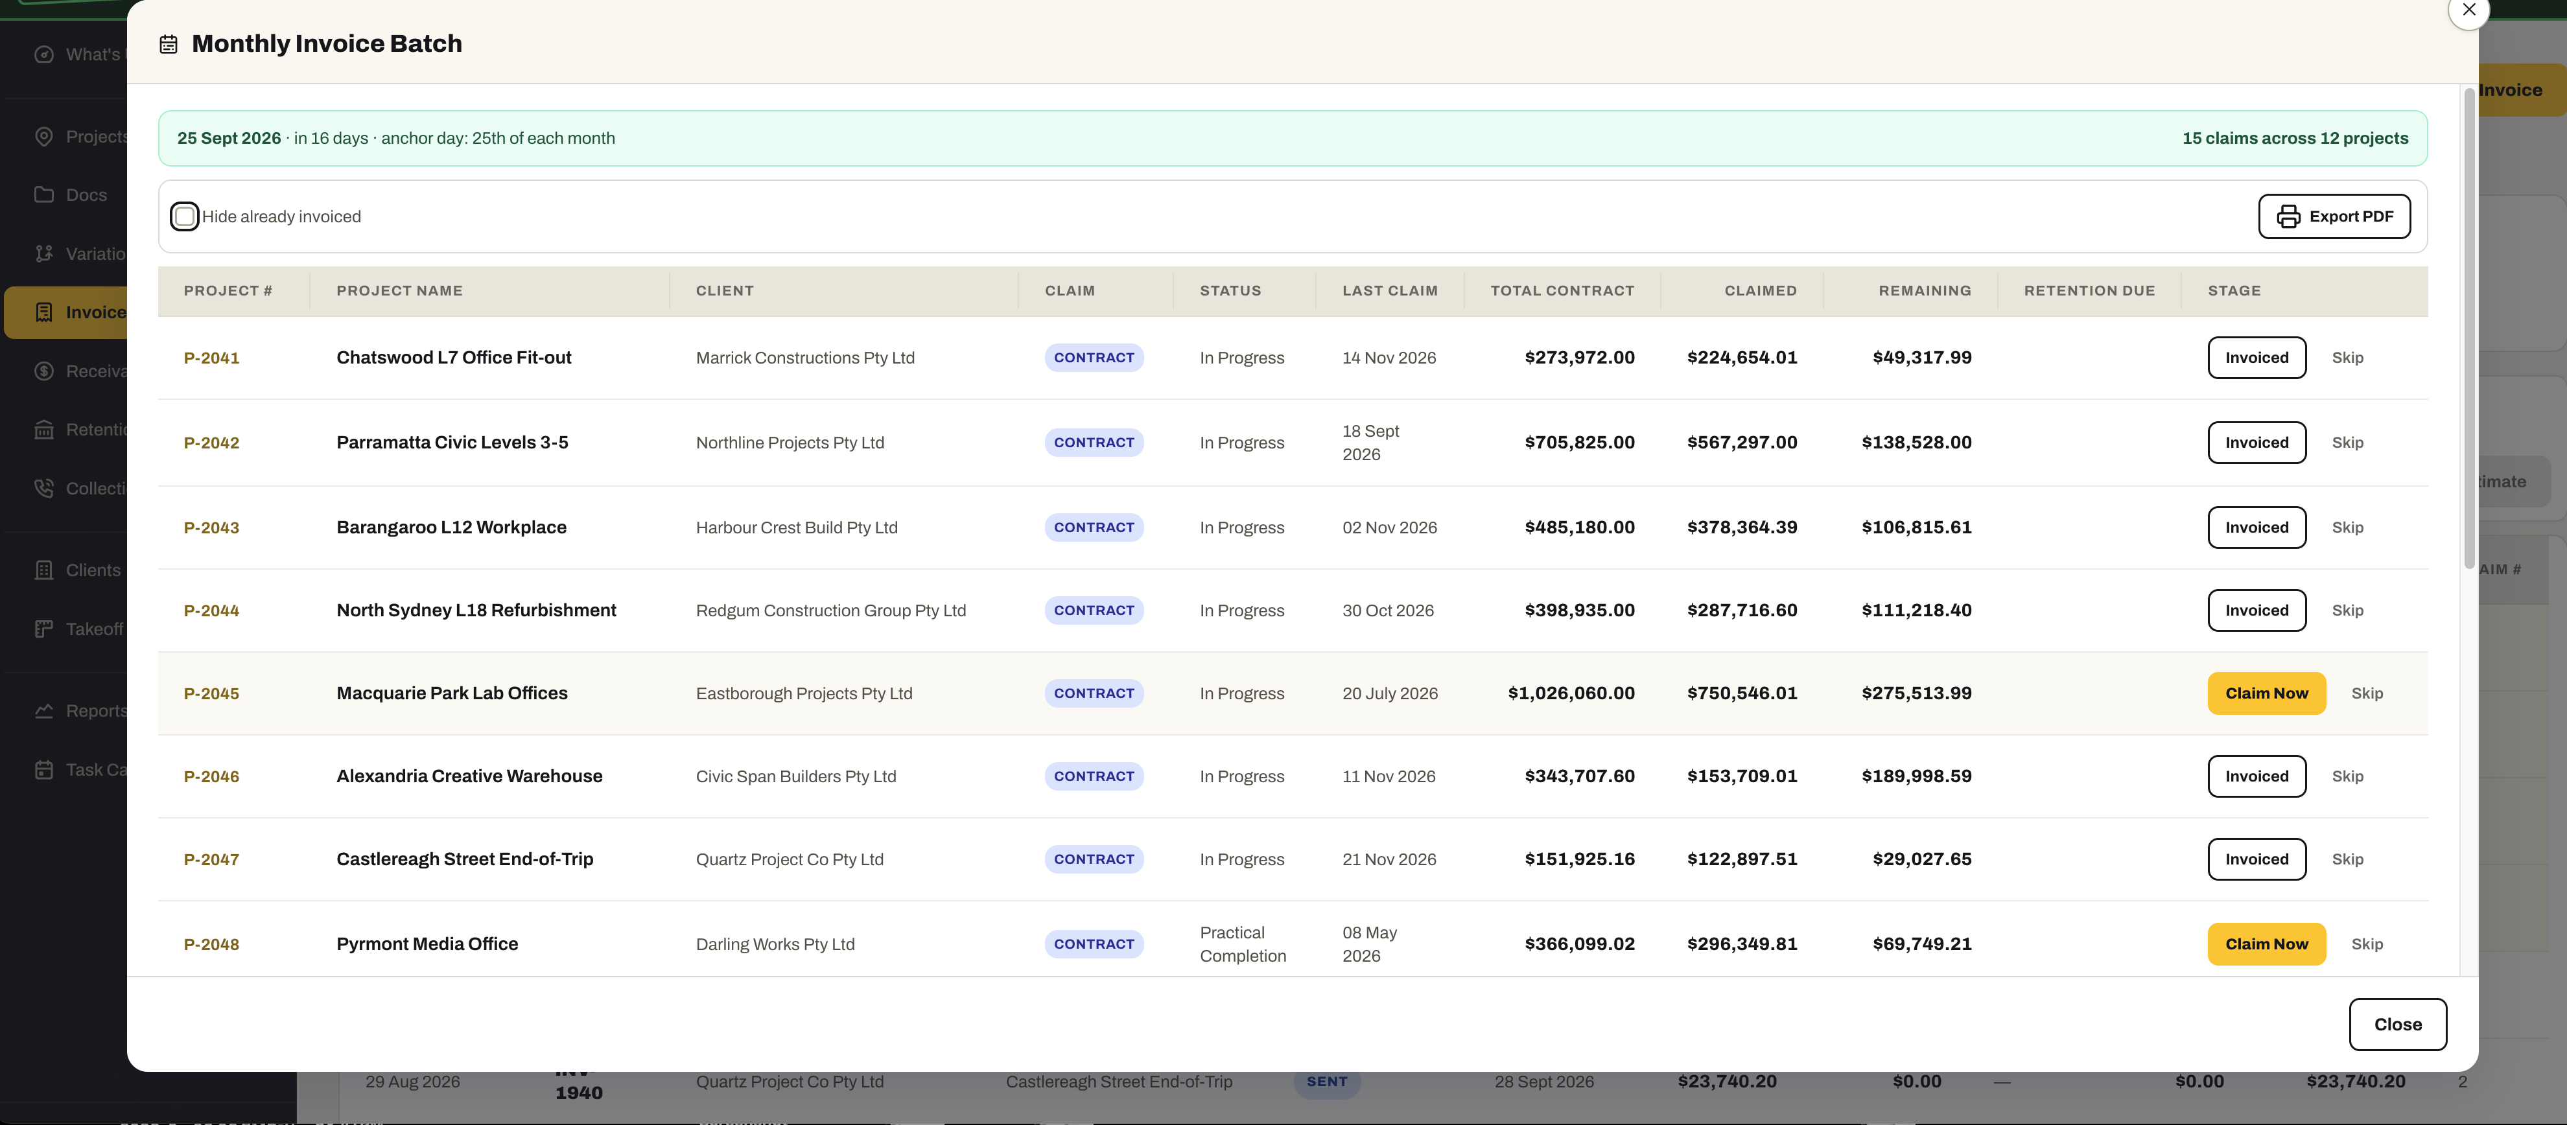Click project name Pyrmont Media Office
Screen dimensions: 2567x1125
[x=427, y=944]
